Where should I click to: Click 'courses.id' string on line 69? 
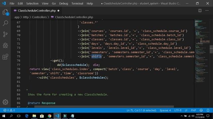(x=119, y=31)
